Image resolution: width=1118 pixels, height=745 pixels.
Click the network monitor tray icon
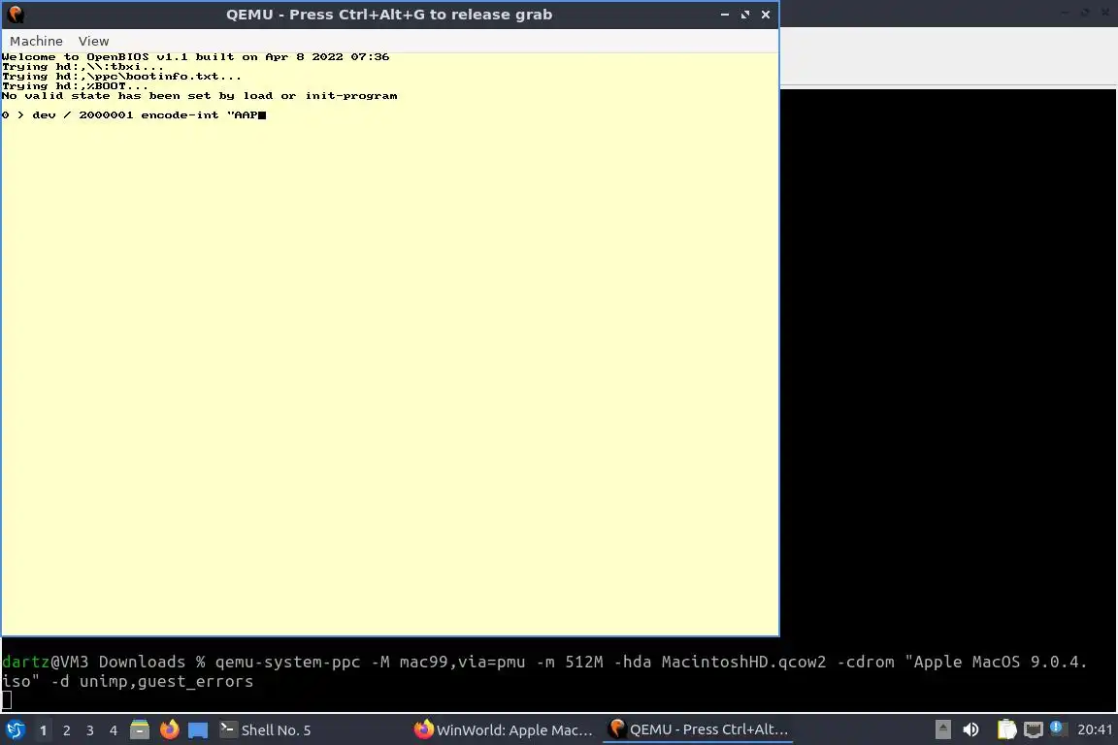point(1034,730)
